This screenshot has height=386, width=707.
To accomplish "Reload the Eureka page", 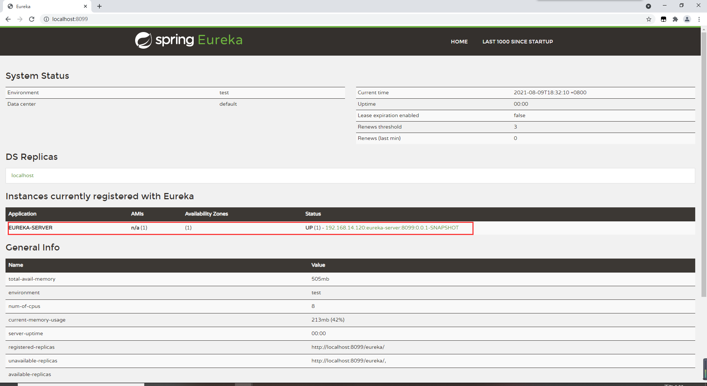I will pos(32,19).
